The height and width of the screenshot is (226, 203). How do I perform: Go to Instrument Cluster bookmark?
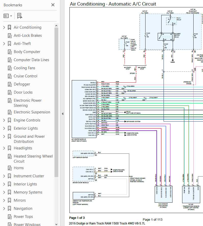(x=29, y=176)
